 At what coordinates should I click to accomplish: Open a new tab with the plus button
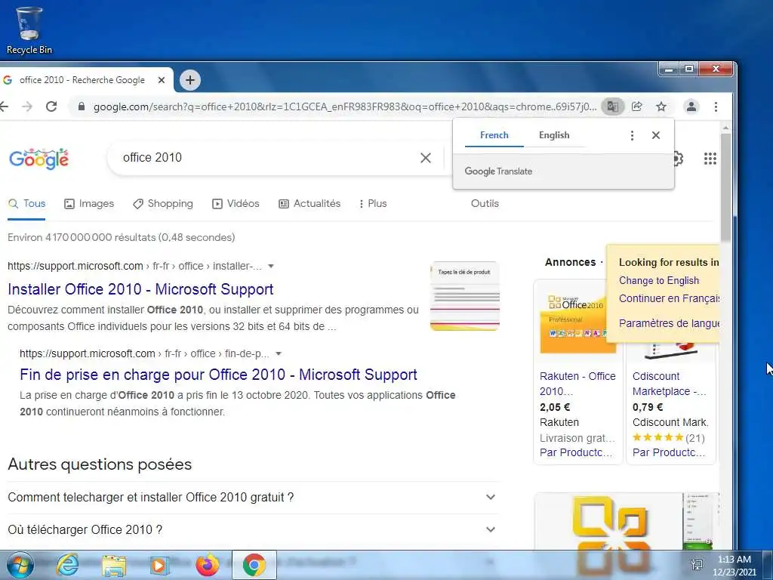189,80
